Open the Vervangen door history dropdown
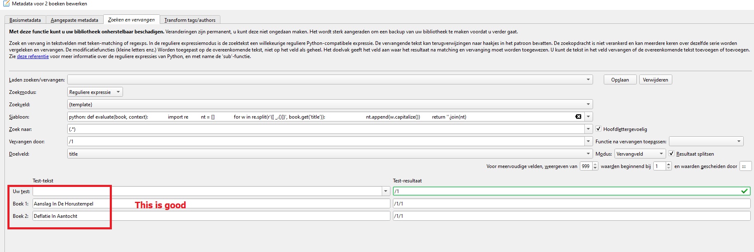This screenshot has width=754, height=252. click(588, 141)
